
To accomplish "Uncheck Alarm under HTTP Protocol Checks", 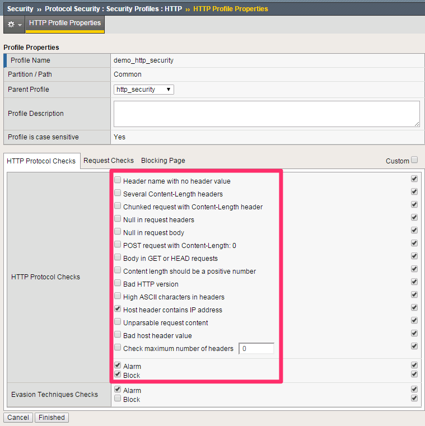I will coord(118,365).
